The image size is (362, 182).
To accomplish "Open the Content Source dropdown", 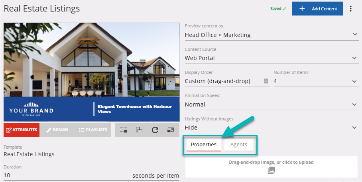I will 271,58.
